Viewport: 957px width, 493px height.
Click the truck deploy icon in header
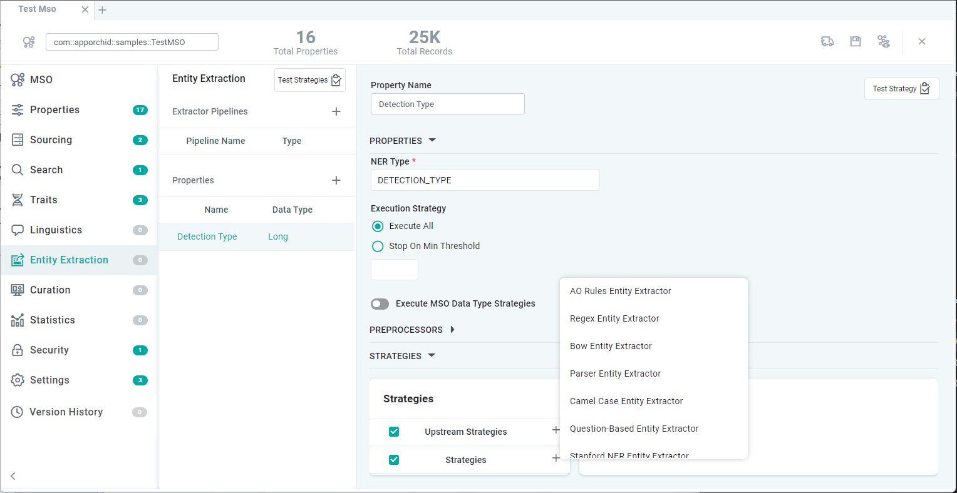click(x=827, y=41)
